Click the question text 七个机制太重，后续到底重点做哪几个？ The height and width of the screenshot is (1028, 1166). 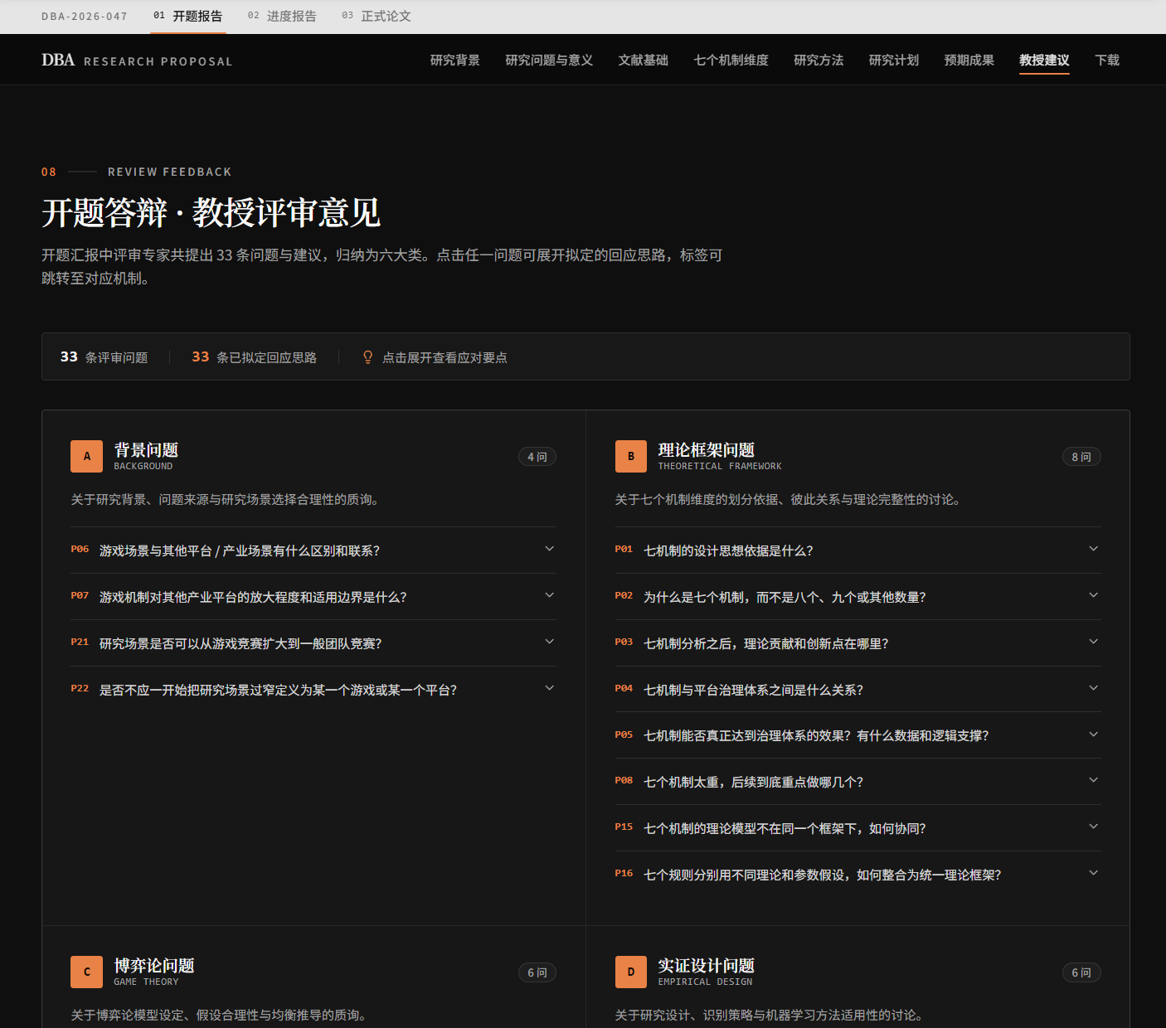click(754, 782)
